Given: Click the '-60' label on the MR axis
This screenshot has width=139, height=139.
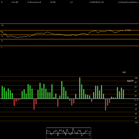Looking at the screenshot, I should (x=136, y=114).
